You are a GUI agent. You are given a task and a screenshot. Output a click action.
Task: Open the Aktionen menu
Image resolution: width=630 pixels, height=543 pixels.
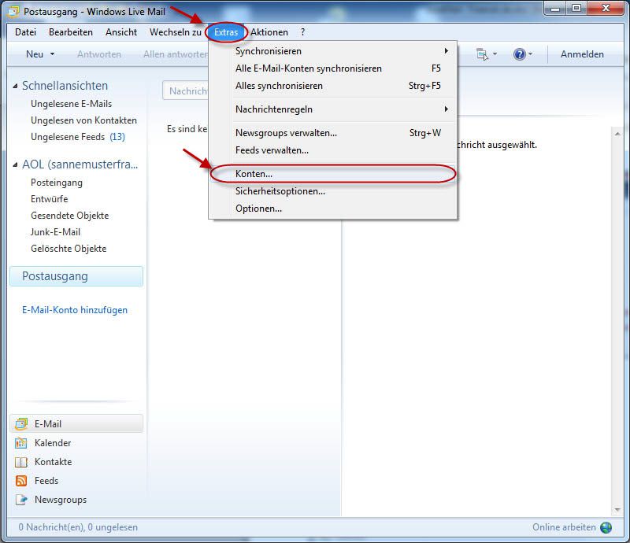[269, 32]
